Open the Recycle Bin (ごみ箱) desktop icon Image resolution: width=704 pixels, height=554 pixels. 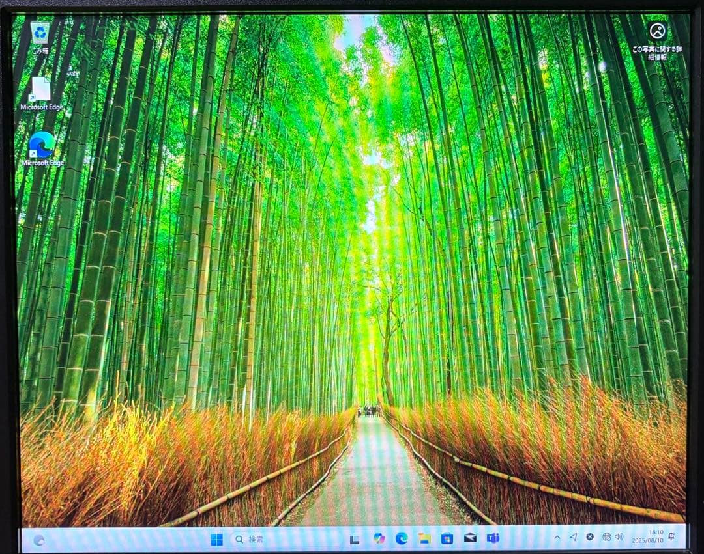point(40,34)
